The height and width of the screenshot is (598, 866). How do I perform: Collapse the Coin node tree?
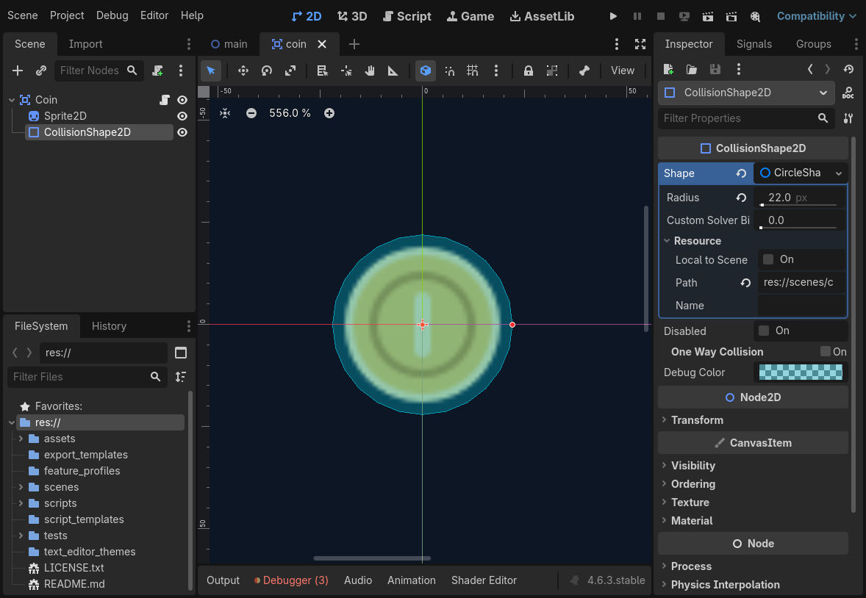coord(12,100)
